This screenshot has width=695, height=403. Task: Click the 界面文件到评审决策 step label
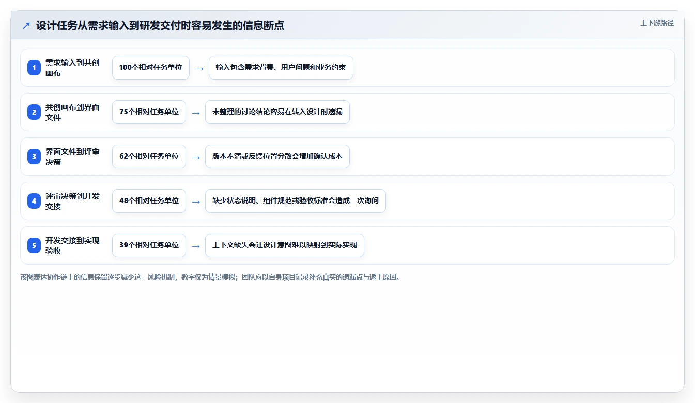point(72,157)
